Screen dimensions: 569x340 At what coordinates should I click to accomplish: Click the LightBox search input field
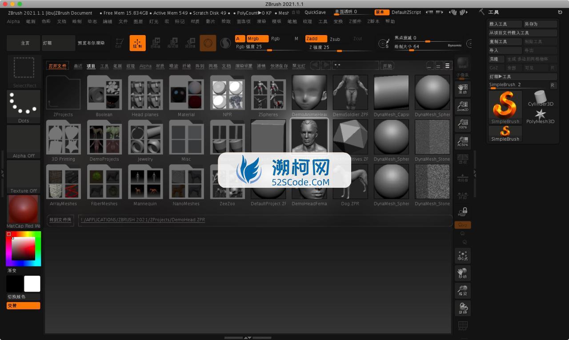pyautogui.click(x=356, y=66)
